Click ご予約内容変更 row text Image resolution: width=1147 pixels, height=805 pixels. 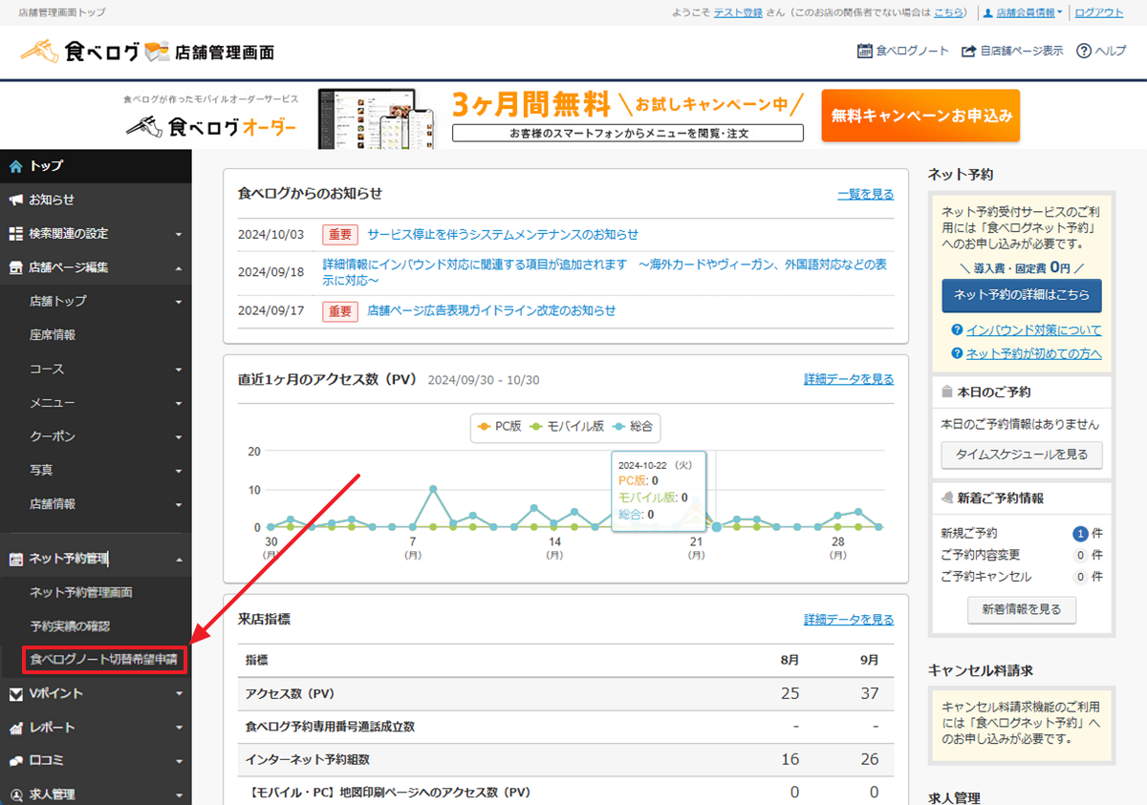[981, 555]
